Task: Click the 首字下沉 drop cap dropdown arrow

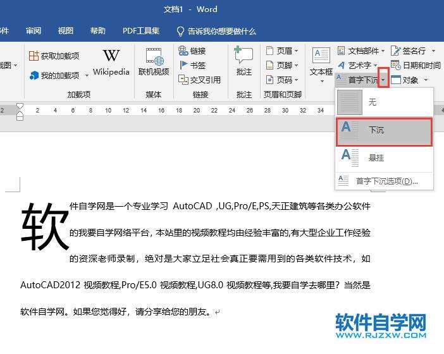Action: 383,80
